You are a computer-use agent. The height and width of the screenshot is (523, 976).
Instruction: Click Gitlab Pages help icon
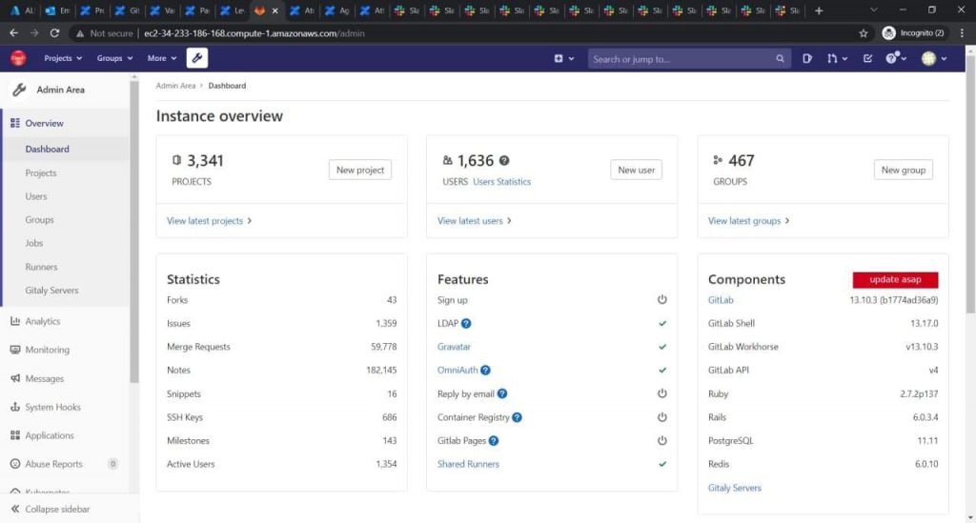tap(494, 441)
